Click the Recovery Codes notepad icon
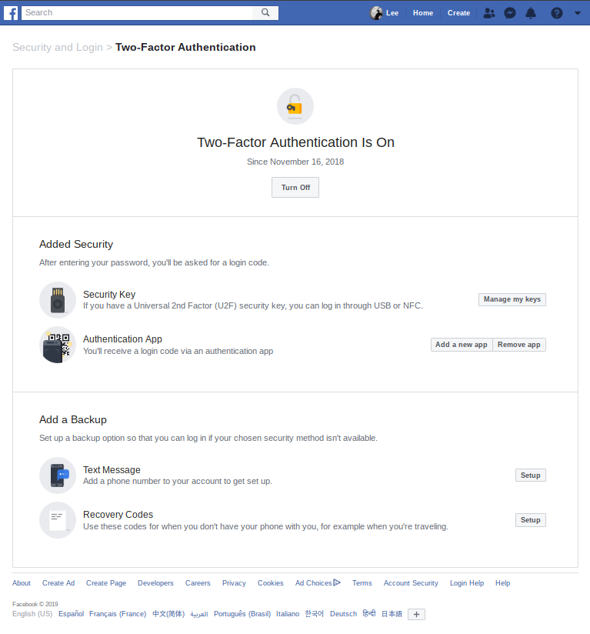Viewport: 590px width, 634px height. point(58,520)
